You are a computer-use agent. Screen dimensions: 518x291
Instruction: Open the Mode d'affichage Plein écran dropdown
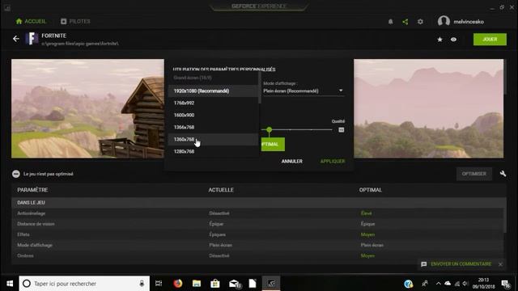coord(304,91)
